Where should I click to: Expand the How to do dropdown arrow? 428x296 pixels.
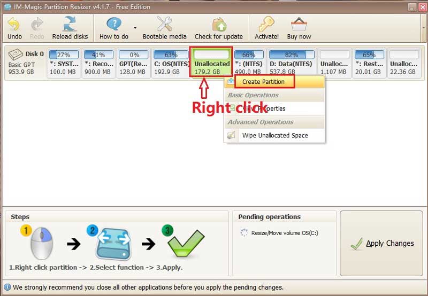tap(135, 28)
